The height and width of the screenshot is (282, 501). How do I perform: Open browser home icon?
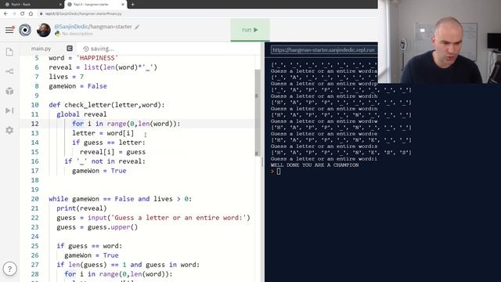[31, 13]
